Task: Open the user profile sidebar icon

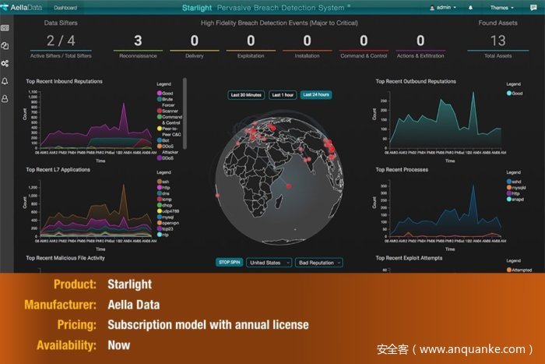Action: tap(5, 98)
